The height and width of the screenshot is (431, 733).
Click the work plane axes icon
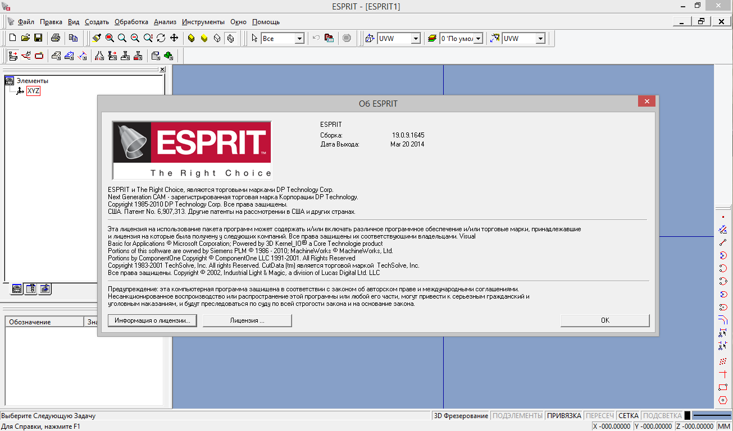pyautogui.click(x=370, y=38)
